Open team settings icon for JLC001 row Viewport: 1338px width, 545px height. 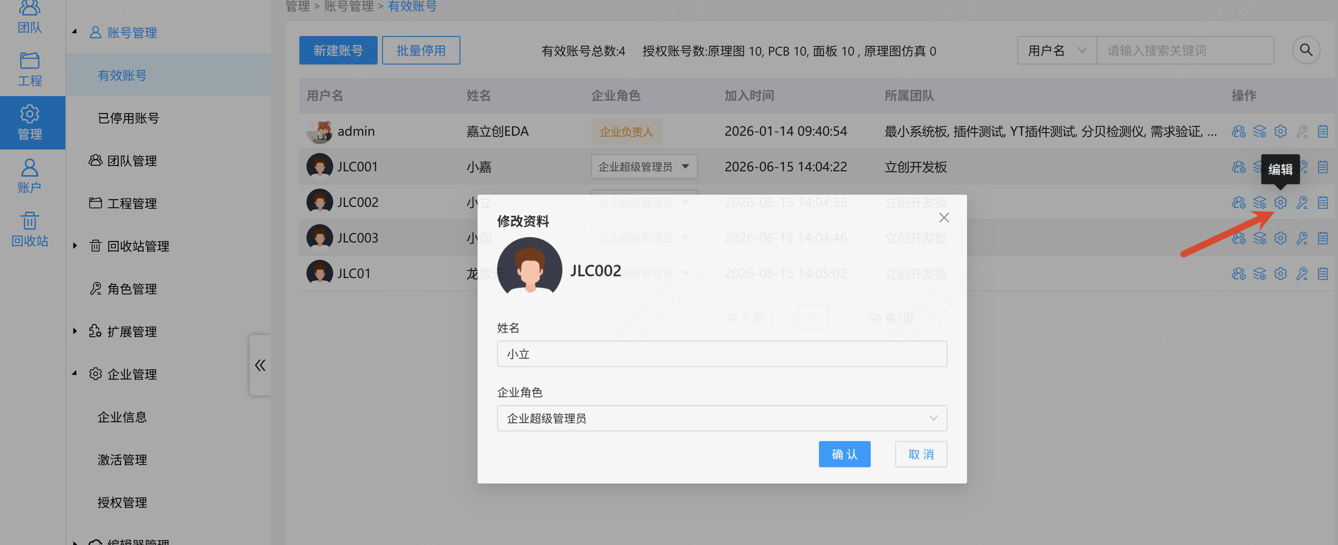point(1238,167)
